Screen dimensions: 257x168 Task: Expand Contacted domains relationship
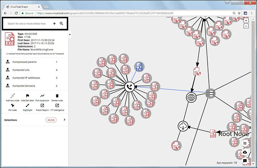click(35, 86)
